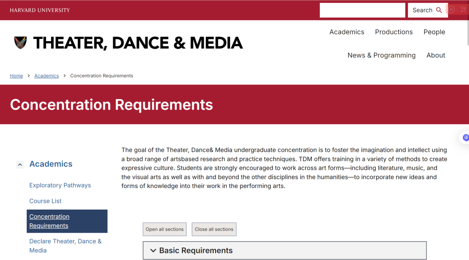Open Declare Theater, Dance & Media link
Image resolution: width=469 pixels, height=260 pixels.
coord(66,246)
